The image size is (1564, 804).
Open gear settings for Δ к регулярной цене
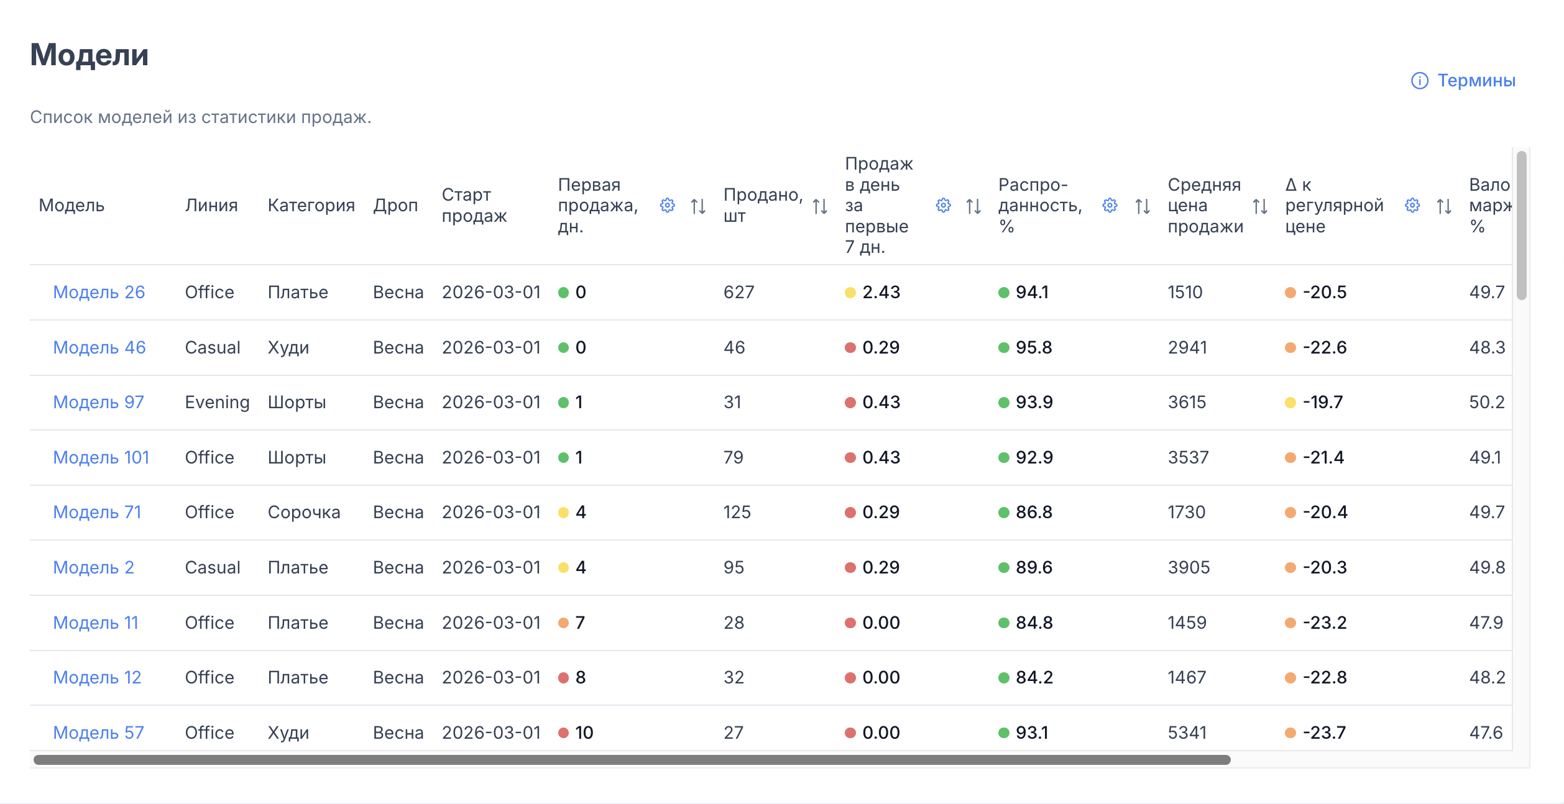[x=1412, y=206]
